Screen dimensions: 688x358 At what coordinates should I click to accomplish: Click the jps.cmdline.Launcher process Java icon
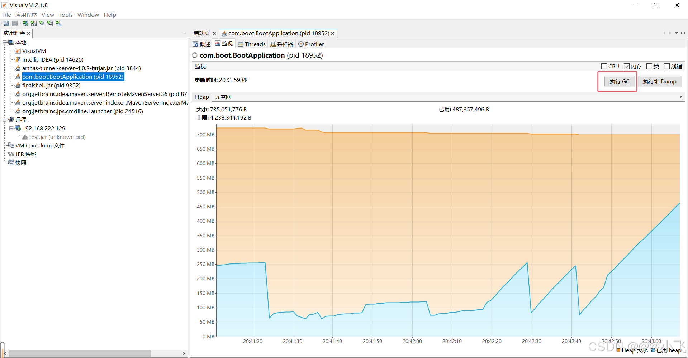coord(18,111)
